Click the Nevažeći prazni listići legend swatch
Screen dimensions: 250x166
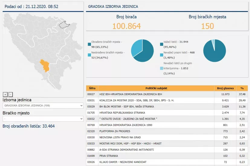162,55
